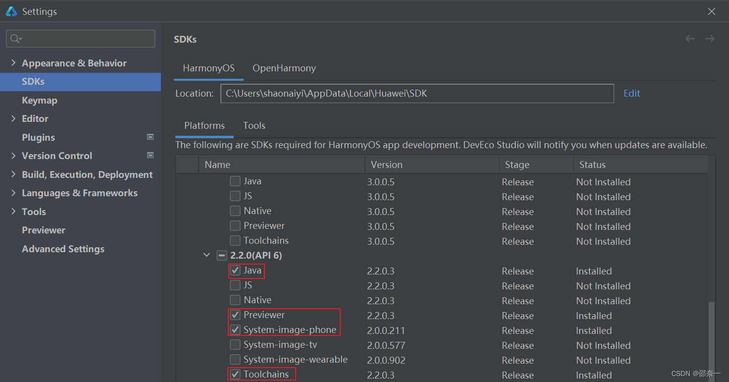Expand Languages & Frameworks section
Image resolution: width=729 pixels, height=382 pixels.
(x=13, y=193)
